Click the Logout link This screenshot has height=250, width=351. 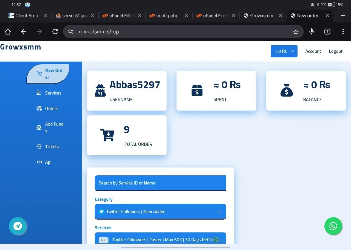pyautogui.click(x=336, y=51)
